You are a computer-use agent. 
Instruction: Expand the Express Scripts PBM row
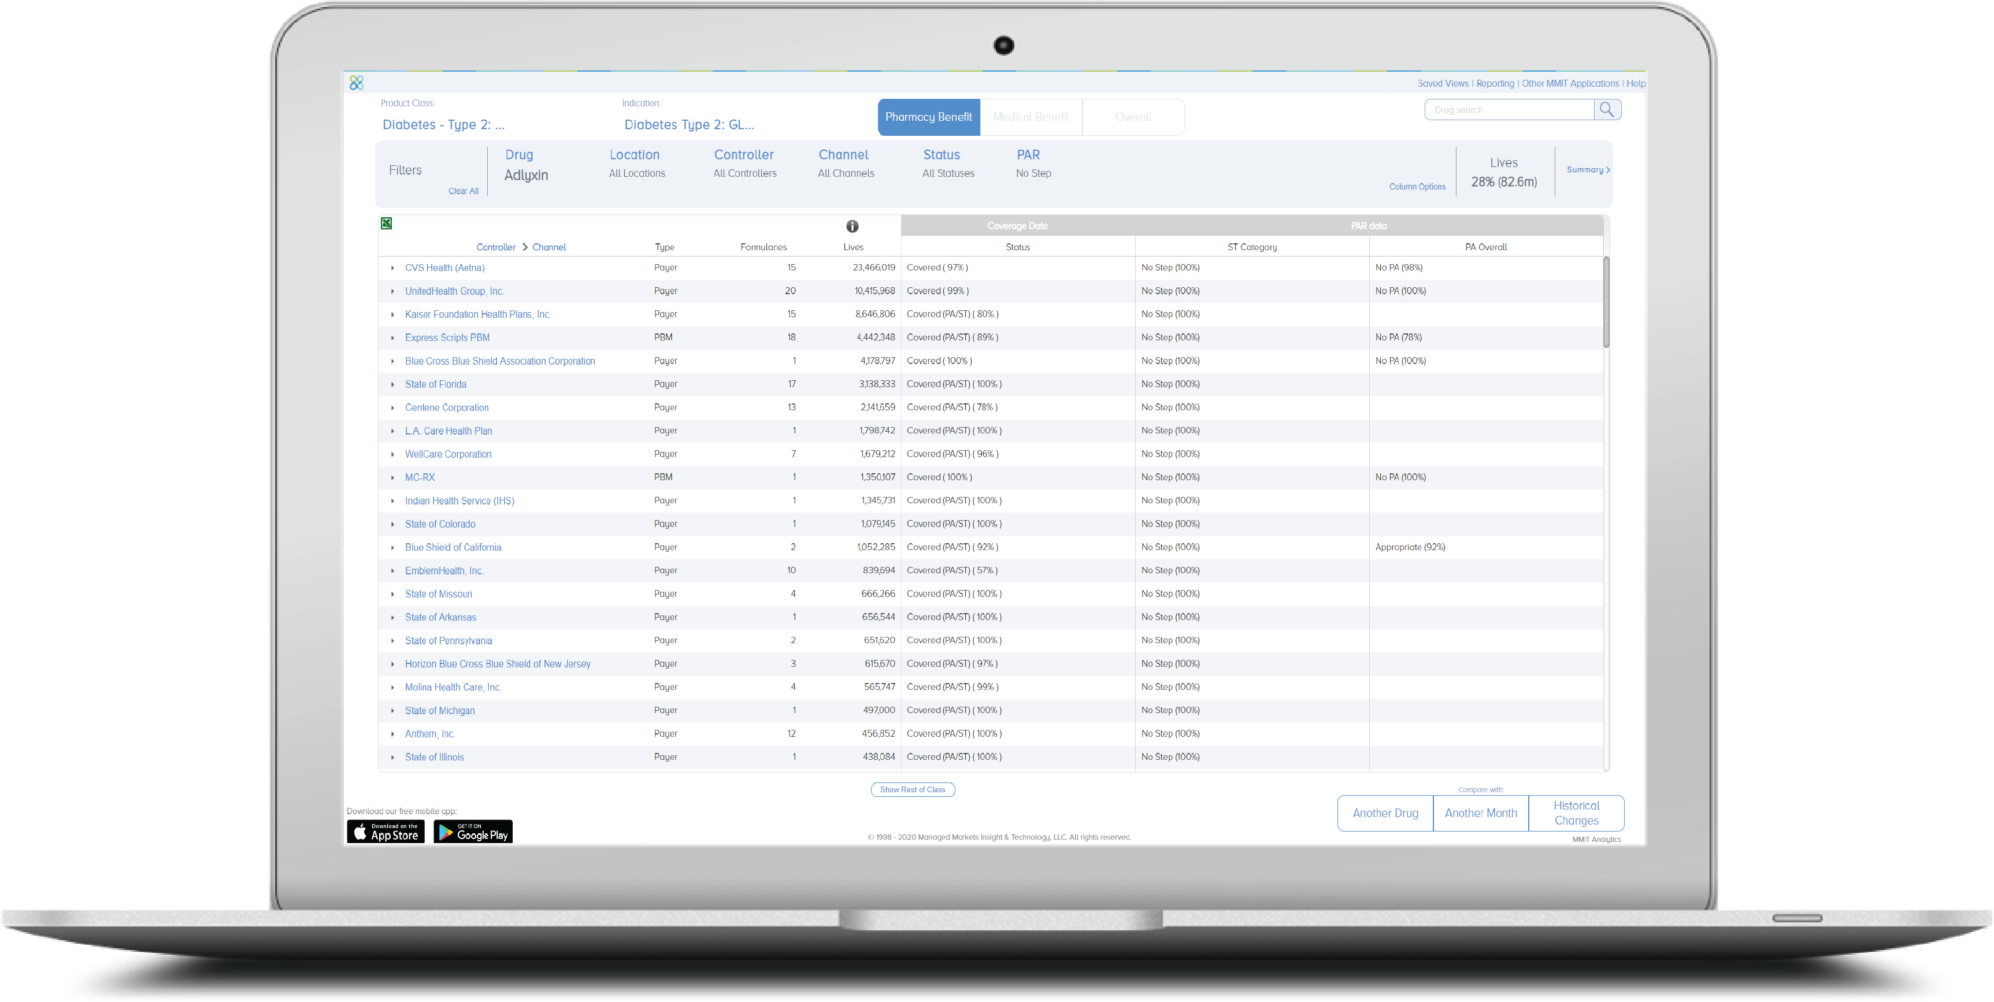pyautogui.click(x=393, y=337)
